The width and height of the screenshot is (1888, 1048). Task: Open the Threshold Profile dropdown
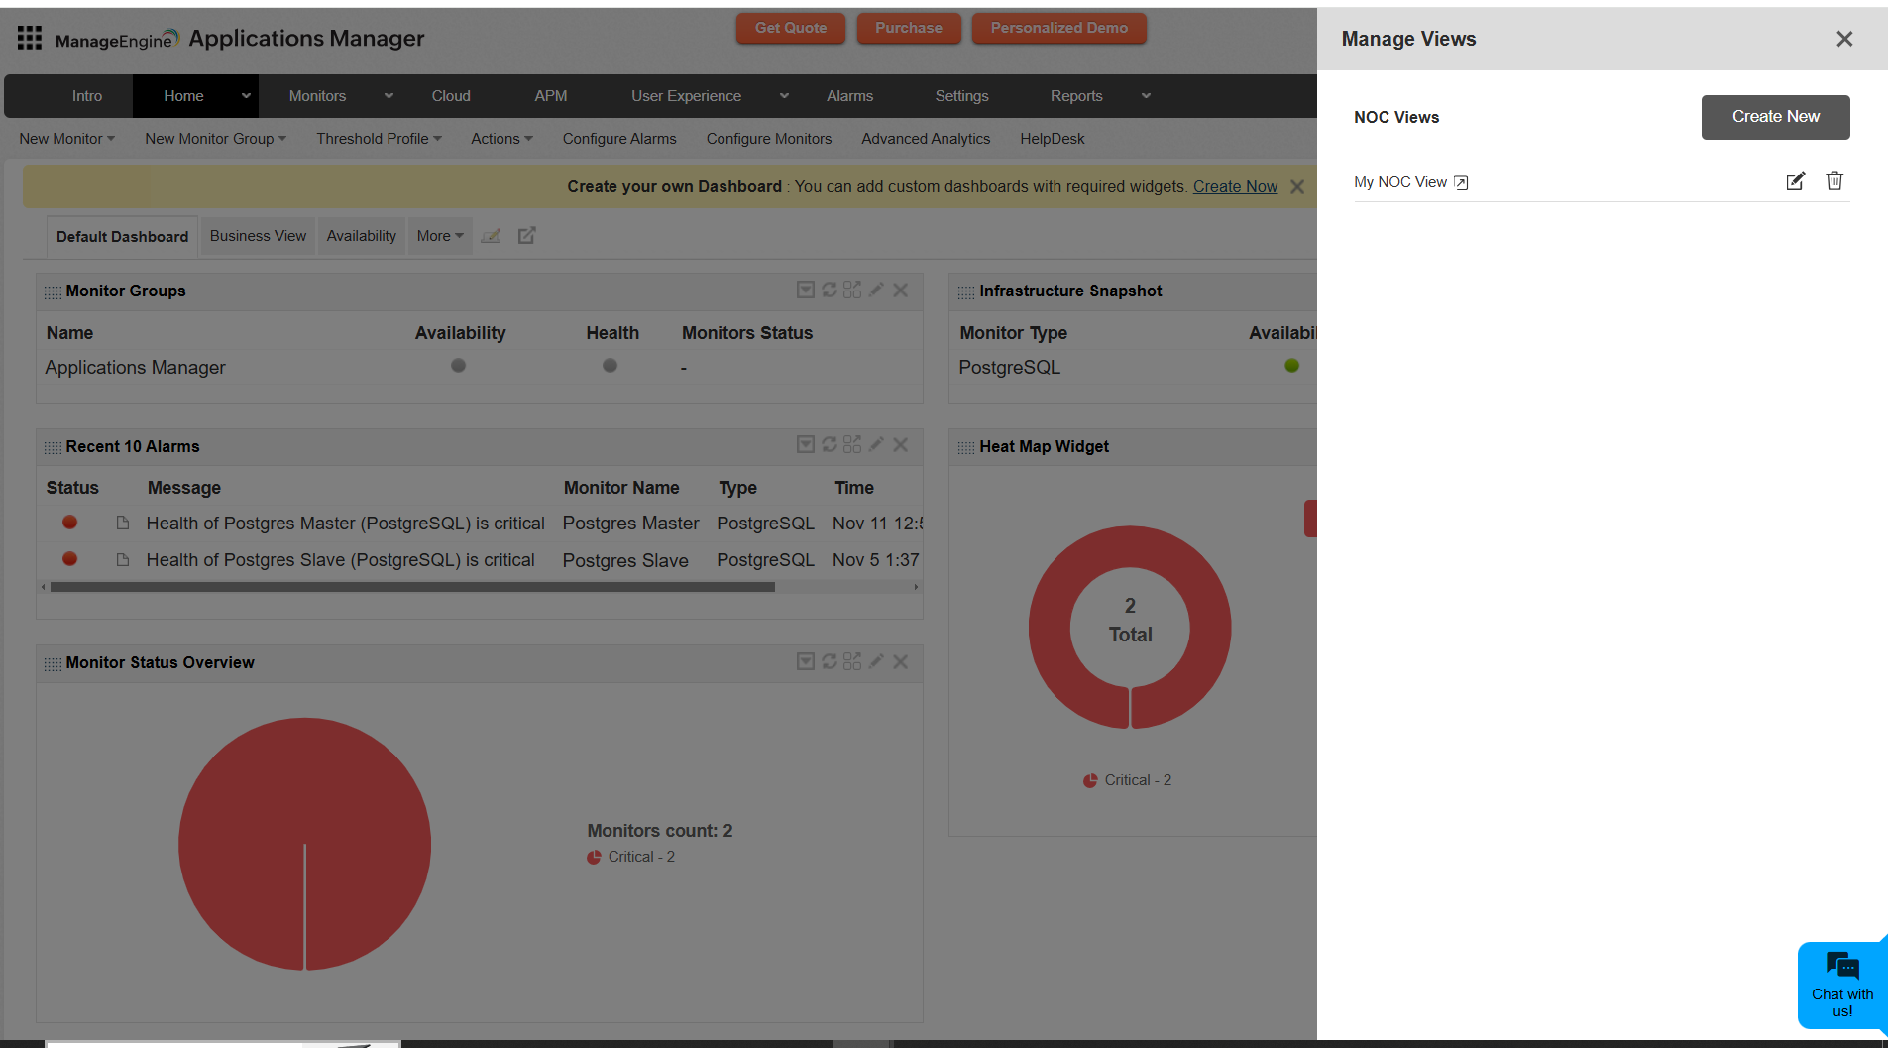pos(380,139)
